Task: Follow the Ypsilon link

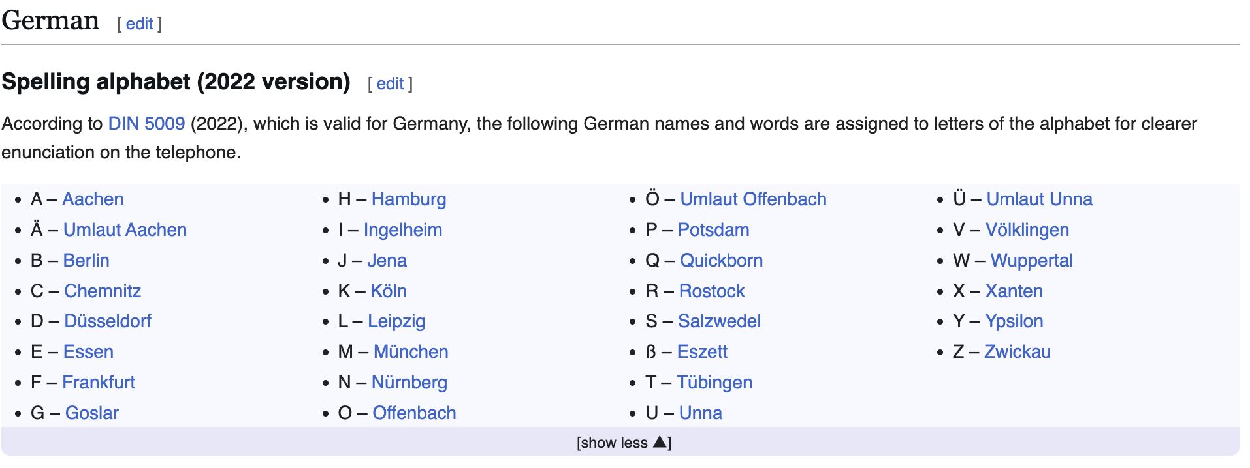Action: pos(1014,321)
